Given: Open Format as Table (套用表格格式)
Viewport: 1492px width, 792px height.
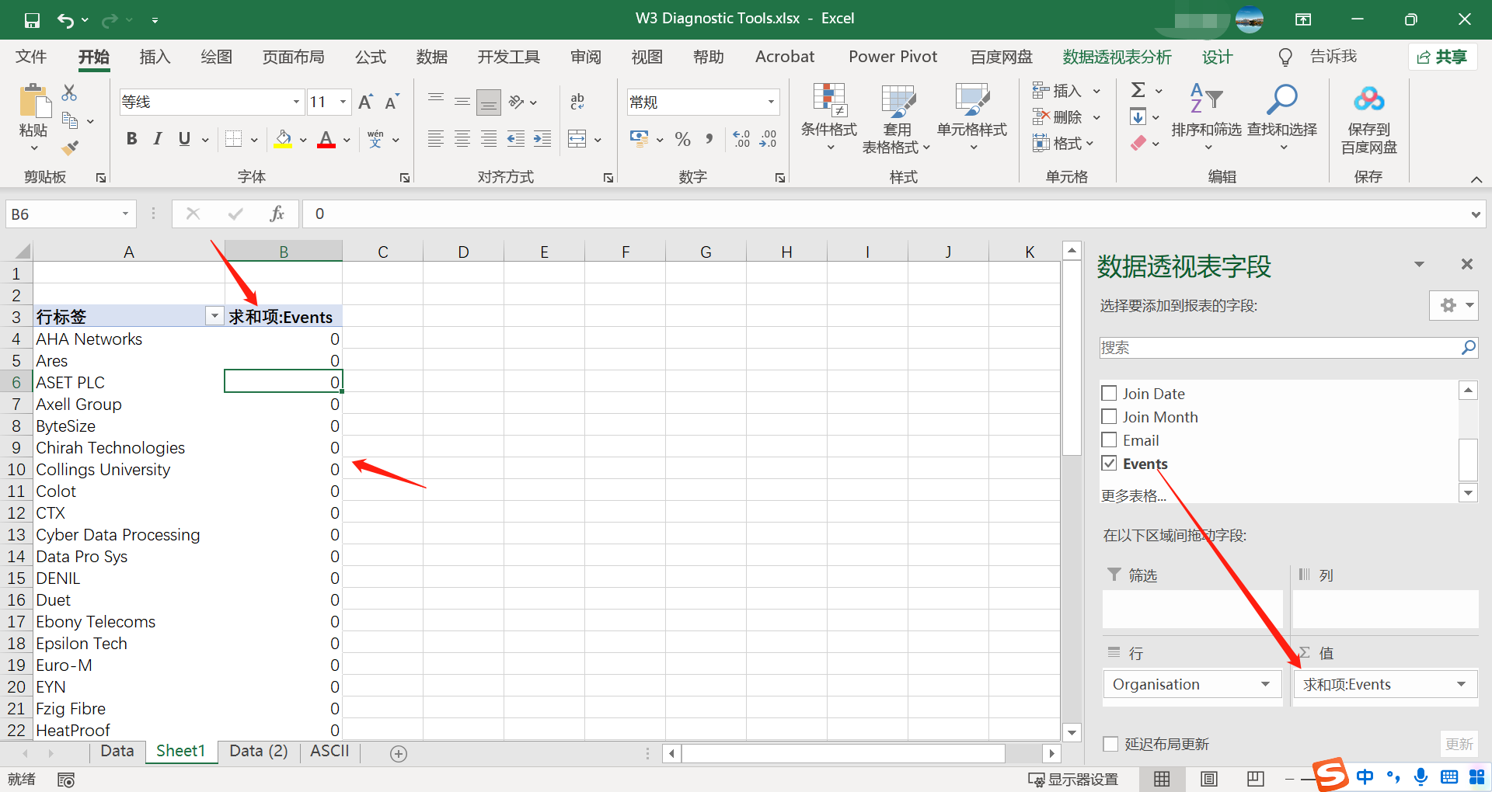Looking at the screenshot, I should click(897, 119).
